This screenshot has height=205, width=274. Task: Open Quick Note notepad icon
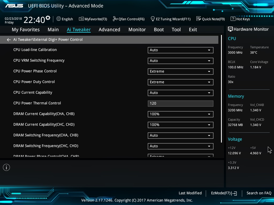pyautogui.click(x=199, y=19)
